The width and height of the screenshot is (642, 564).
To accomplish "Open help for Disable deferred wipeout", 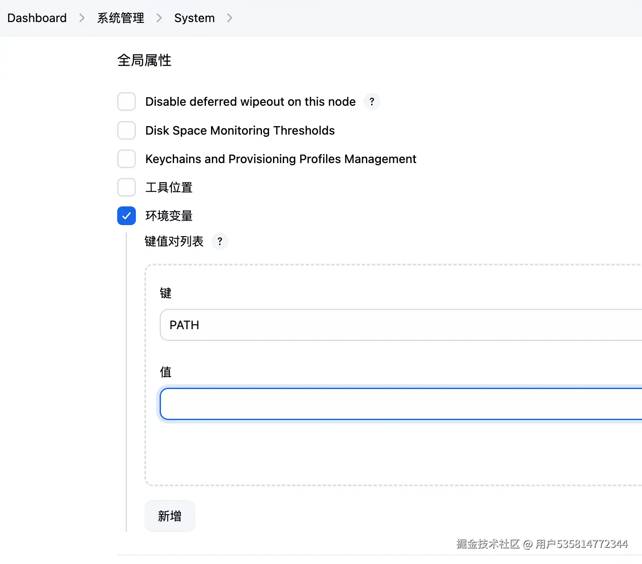I will (372, 102).
